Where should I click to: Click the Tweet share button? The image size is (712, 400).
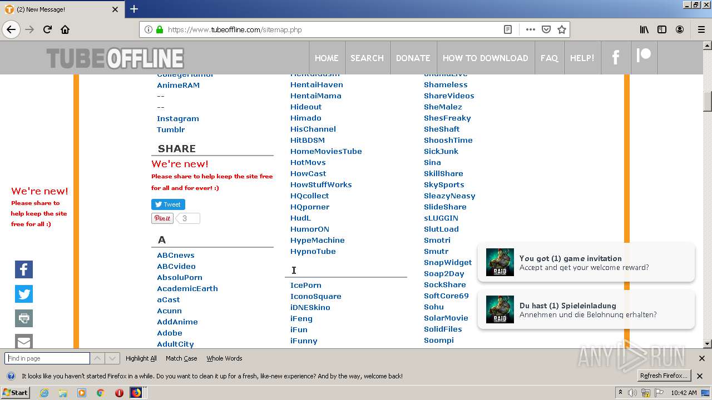(168, 204)
